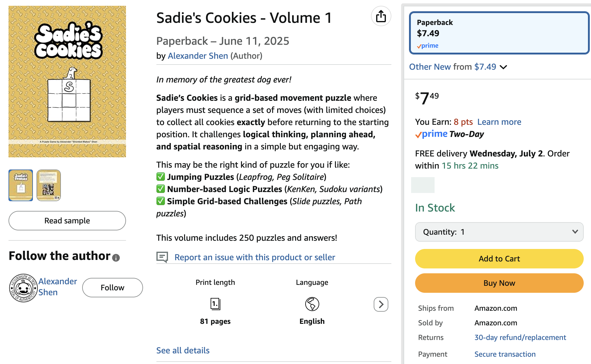This screenshot has width=591, height=364.
Task: Click the next arrow in product details carousel
Action: (381, 304)
